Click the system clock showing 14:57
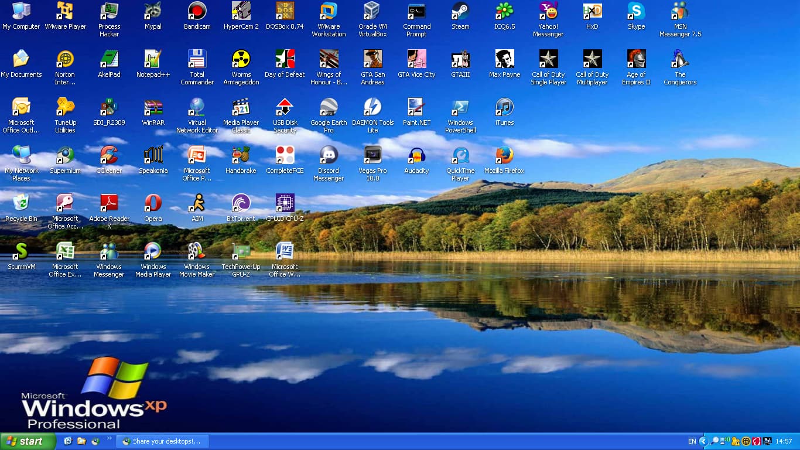 784,441
